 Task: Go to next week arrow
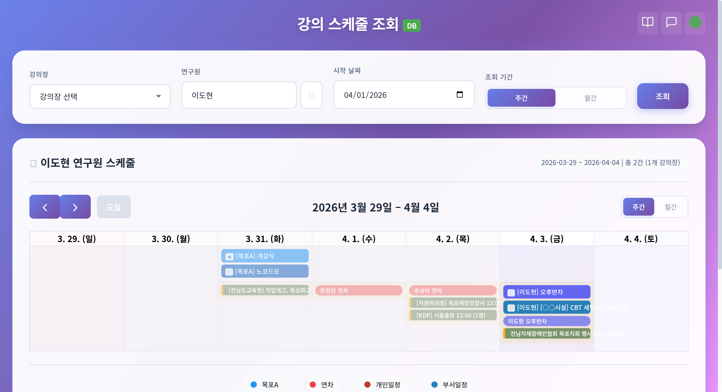[x=75, y=207]
